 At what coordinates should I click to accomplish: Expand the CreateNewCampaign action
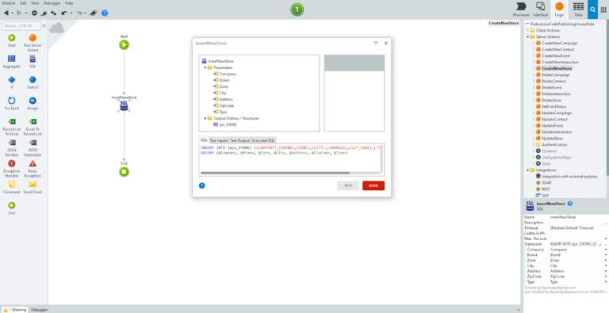coord(533,43)
